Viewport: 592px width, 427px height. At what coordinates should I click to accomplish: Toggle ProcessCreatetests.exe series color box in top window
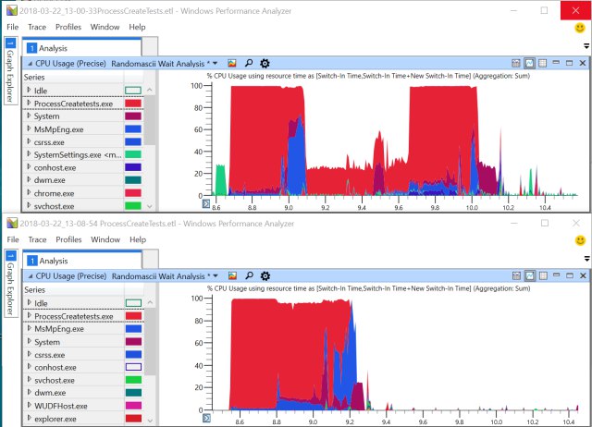pyautogui.click(x=133, y=104)
